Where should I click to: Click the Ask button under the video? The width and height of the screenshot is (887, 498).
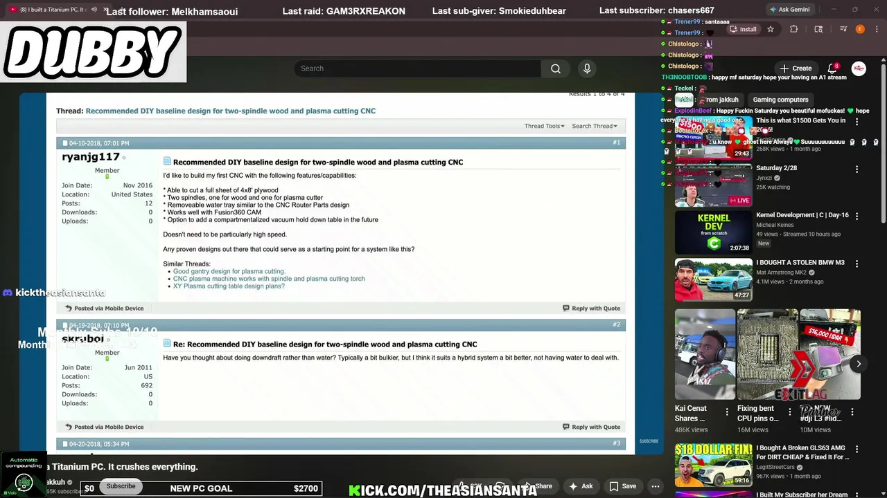click(x=581, y=486)
